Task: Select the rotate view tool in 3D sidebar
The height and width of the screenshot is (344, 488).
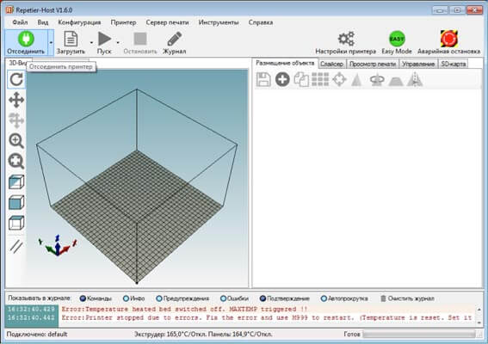Action: coord(16,79)
